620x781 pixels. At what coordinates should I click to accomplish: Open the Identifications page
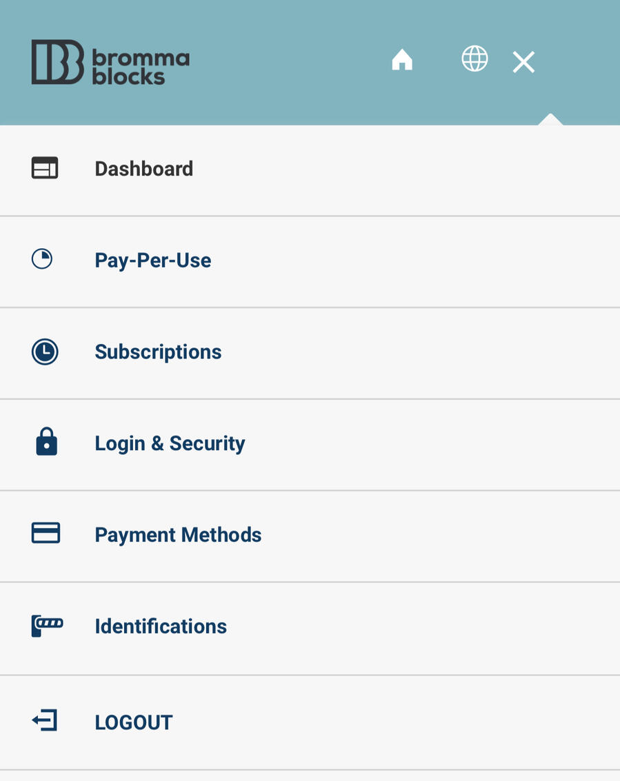[x=161, y=627]
